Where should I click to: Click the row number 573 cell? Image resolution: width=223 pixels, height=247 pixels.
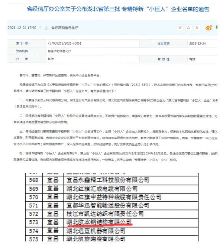[x=34, y=222]
